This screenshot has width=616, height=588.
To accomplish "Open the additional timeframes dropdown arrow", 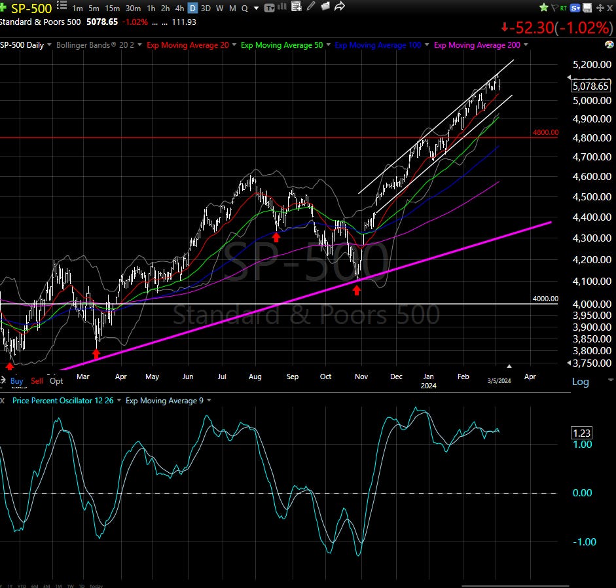I will point(257,9).
